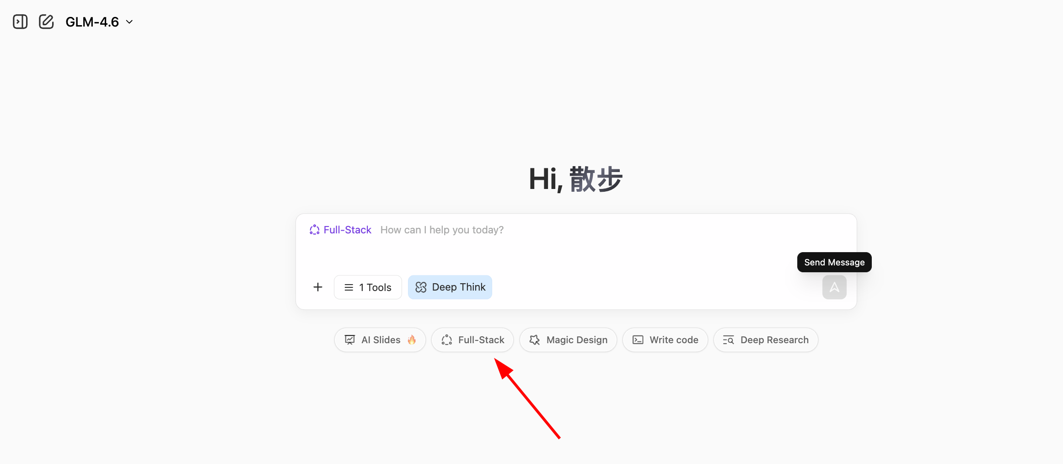Expand the chevron beside GLM-4.6
The height and width of the screenshot is (464, 1063).
[x=129, y=22]
